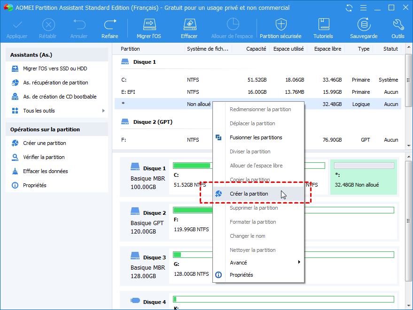Screen dimensions: 413x310
Task: Choose Diviser la partition menu entry
Action: click(x=258, y=151)
